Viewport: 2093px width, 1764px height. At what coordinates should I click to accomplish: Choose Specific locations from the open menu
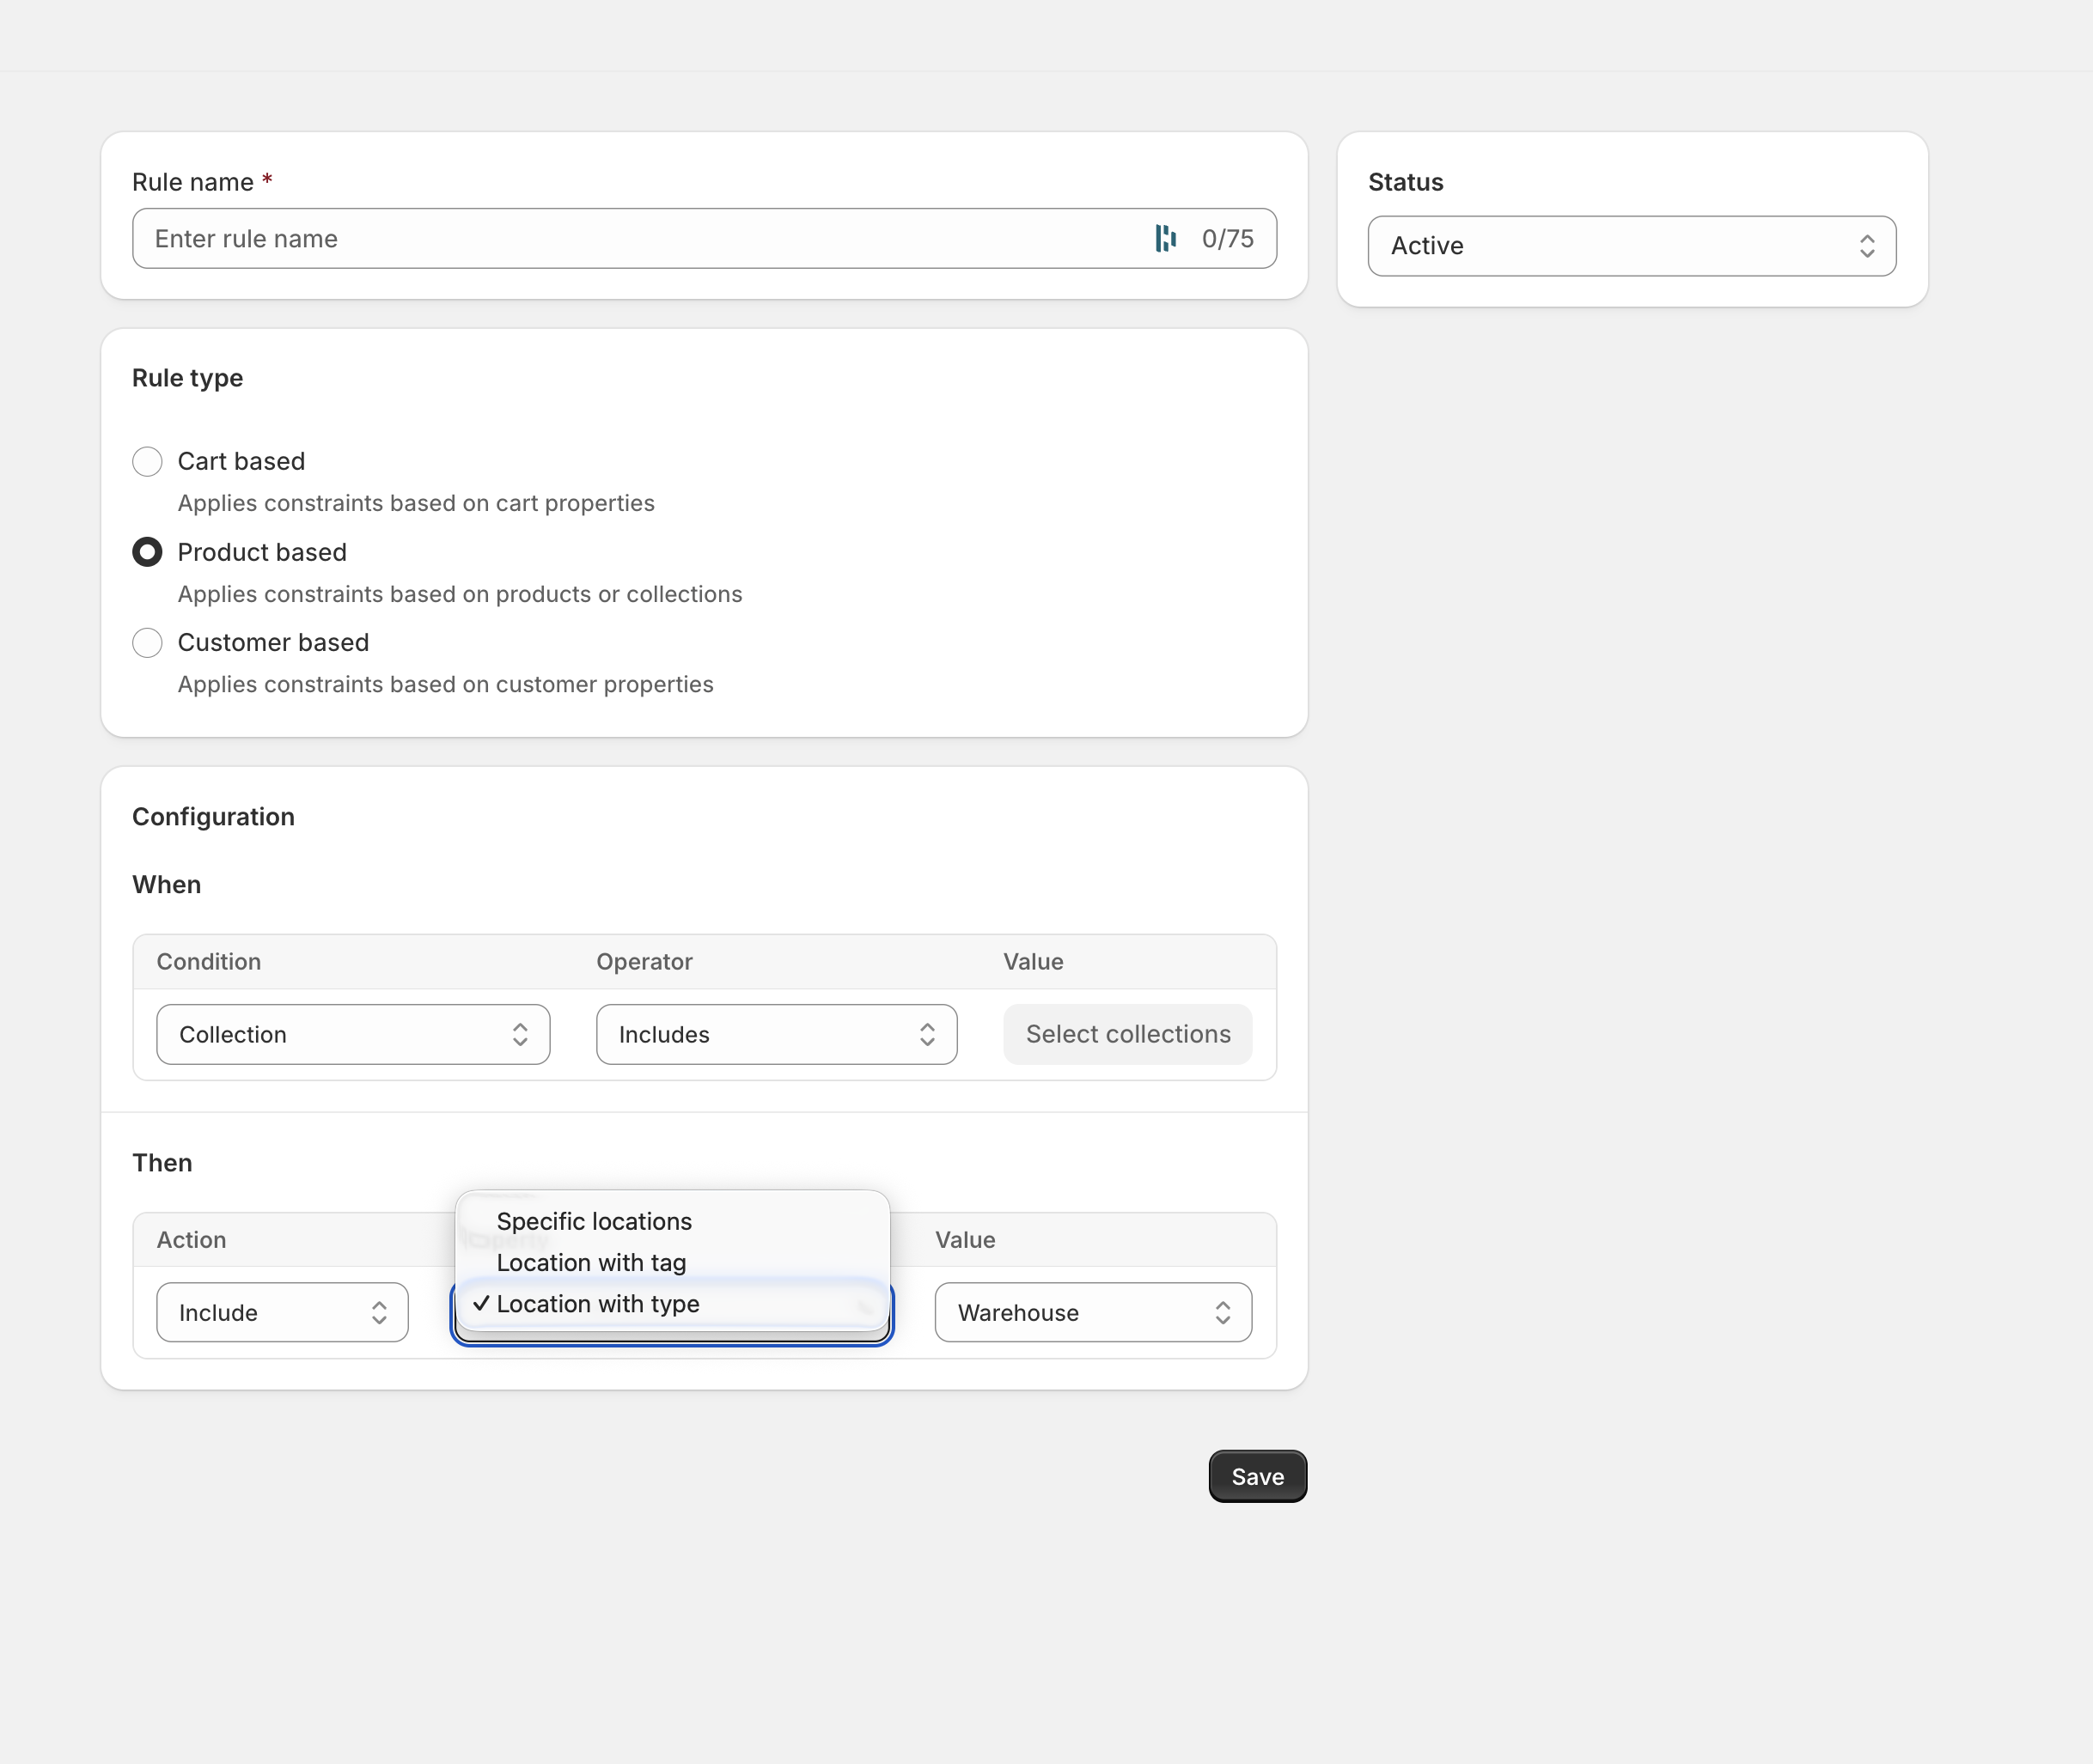coord(594,1220)
